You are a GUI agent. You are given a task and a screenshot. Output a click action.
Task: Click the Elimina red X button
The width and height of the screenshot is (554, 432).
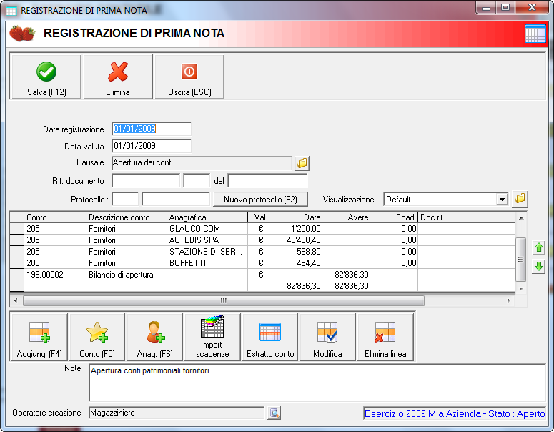118,77
